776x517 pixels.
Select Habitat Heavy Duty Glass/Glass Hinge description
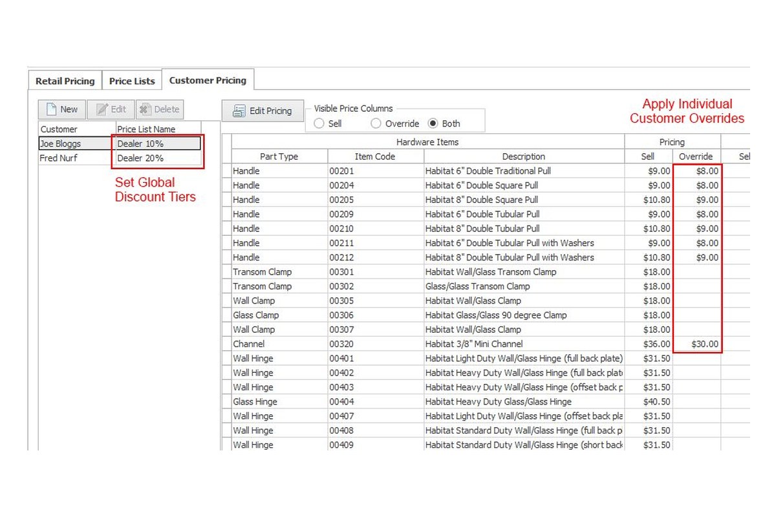coord(524,401)
